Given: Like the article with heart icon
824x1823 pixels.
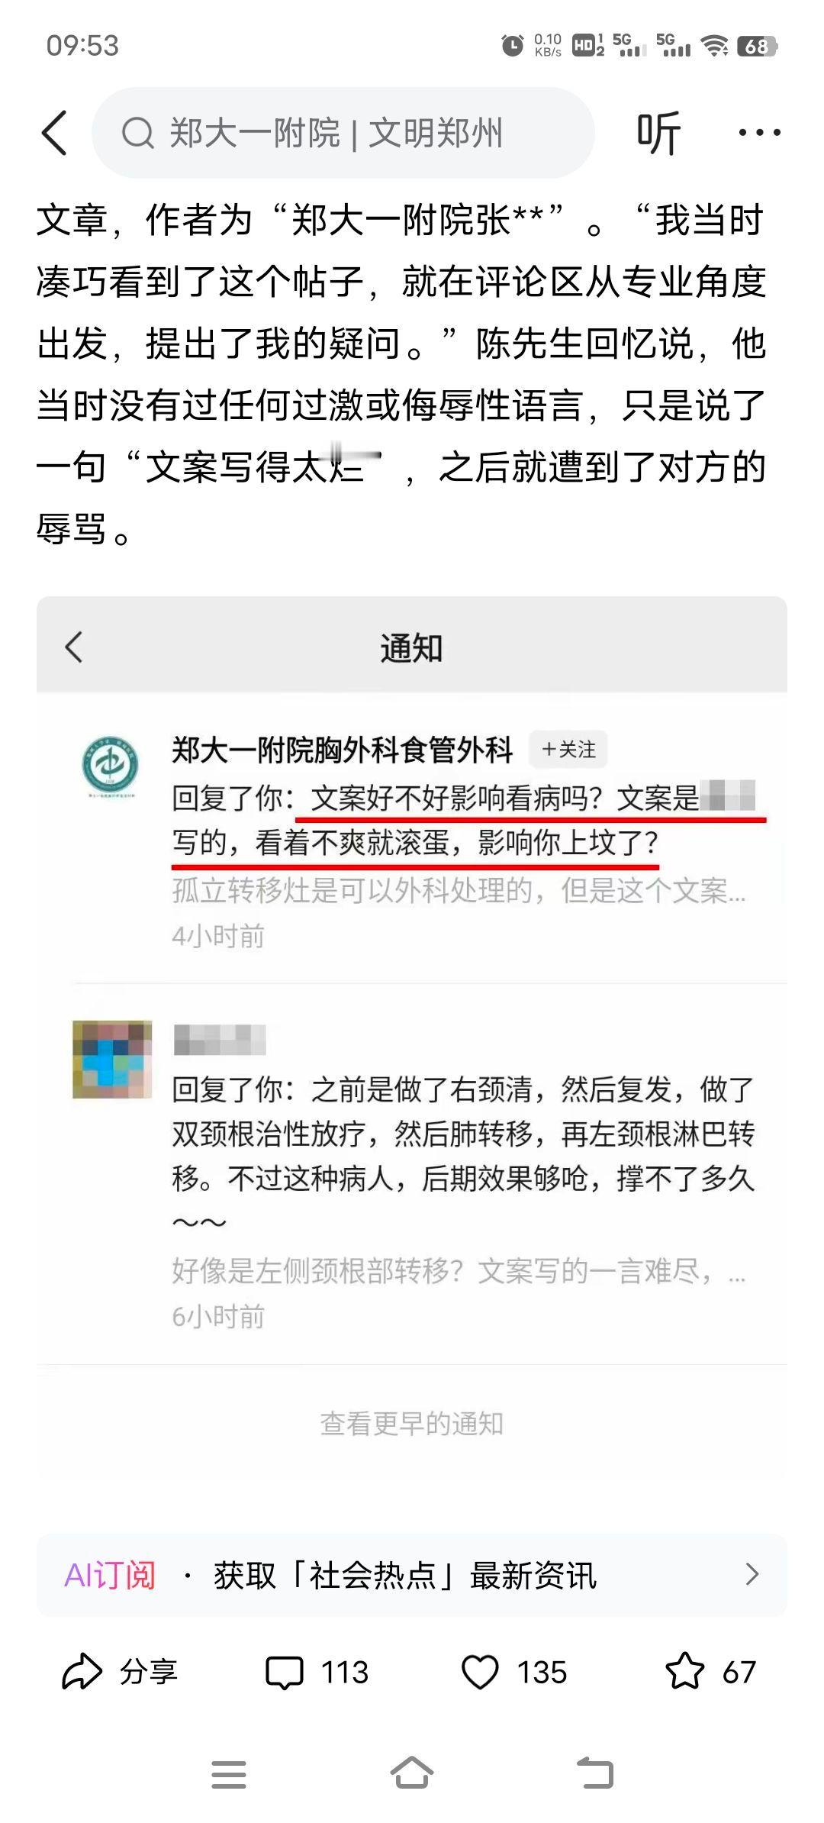Looking at the screenshot, I should coord(480,1673).
